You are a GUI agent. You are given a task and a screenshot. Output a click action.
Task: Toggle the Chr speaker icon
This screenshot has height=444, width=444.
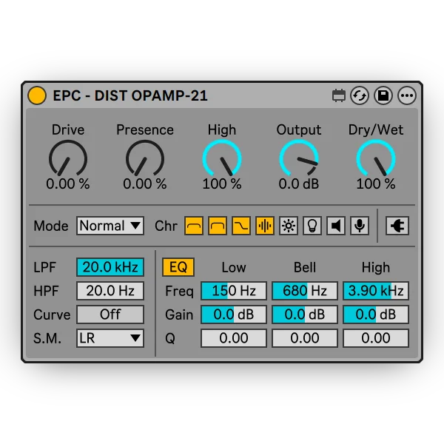(x=336, y=226)
